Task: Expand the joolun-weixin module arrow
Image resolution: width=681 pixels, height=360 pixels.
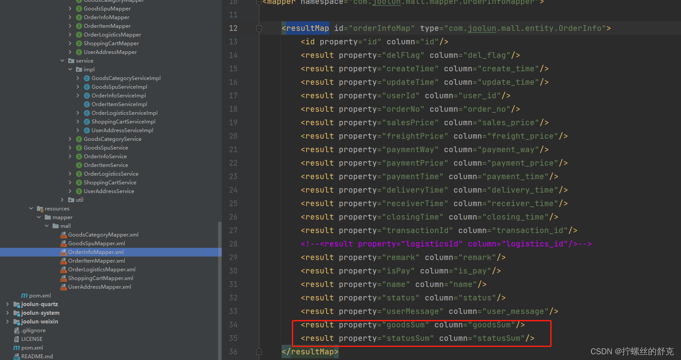Action: (x=7, y=322)
